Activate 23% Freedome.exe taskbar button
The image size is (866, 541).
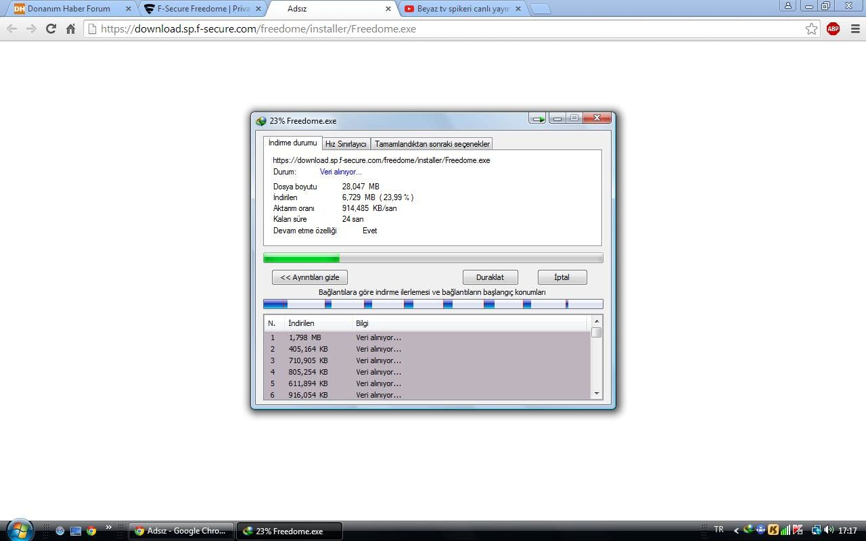click(289, 531)
